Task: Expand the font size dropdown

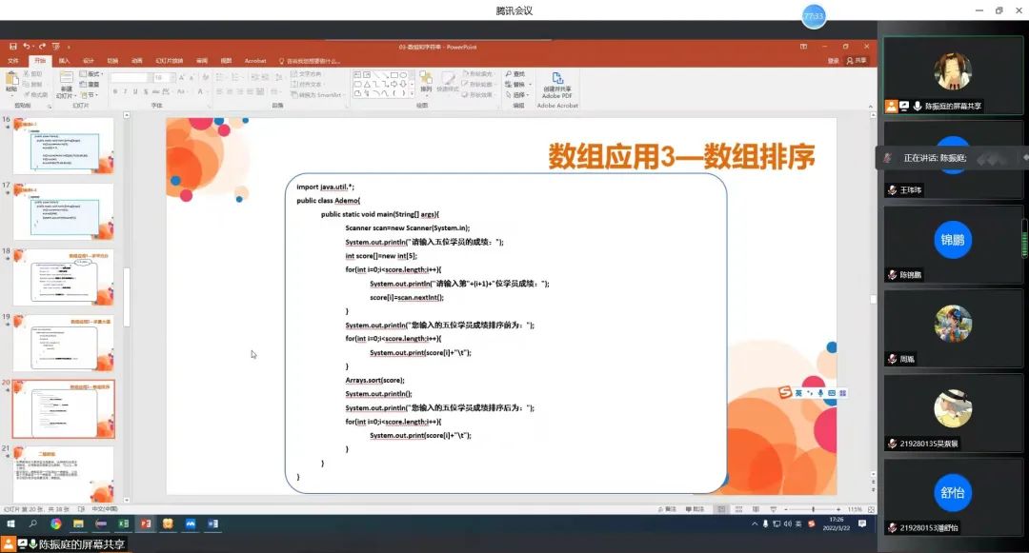Action: coord(171,78)
